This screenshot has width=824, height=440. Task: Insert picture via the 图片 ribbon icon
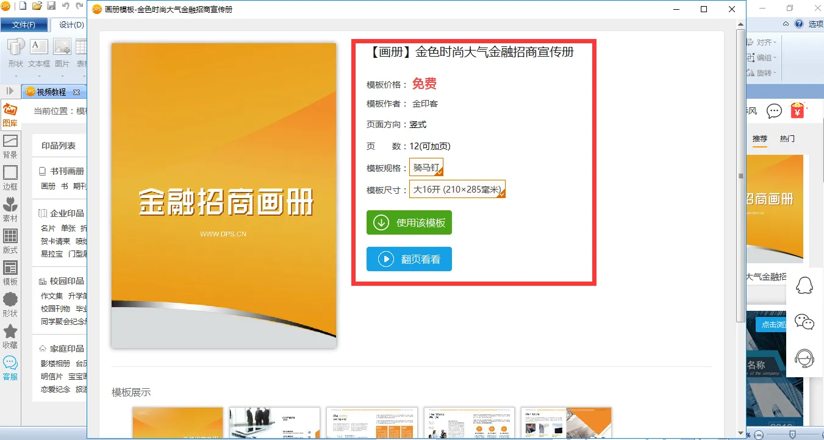pos(62,46)
